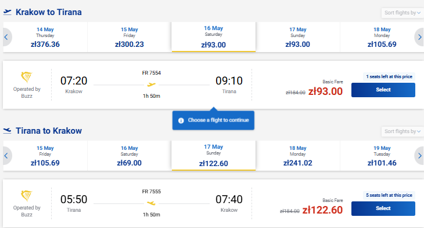Click the yellow plane icon under FR 7554
This screenshot has width=424, height=228.
click(152, 84)
